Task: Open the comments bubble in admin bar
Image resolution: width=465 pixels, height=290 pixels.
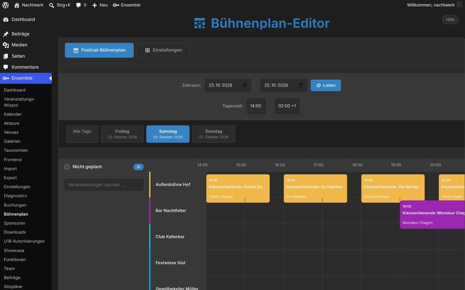Action: pyautogui.click(x=78, y=5)
